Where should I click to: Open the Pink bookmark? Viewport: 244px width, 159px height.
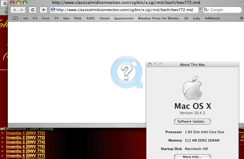pyautogui.click(x=78, y=18)
